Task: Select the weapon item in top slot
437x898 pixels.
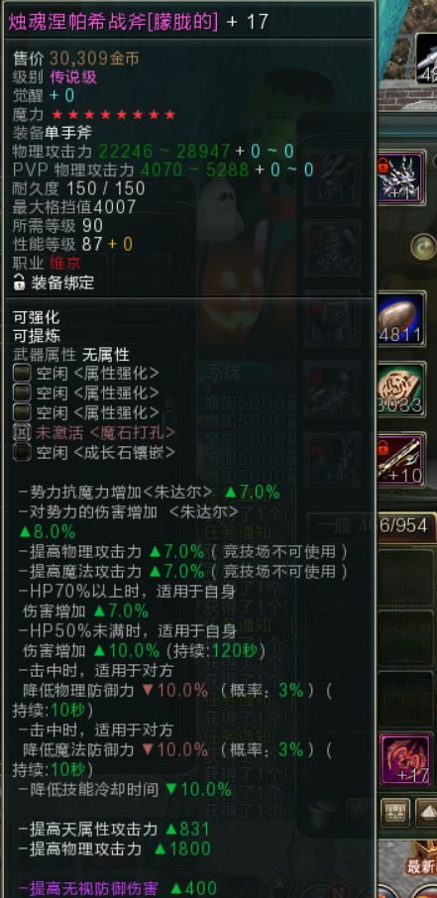Action: coord(426,57)
